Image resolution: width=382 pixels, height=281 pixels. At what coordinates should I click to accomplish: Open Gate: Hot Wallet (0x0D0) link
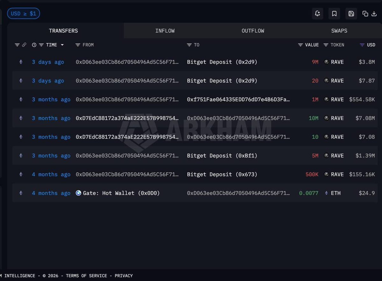tap(121, 193)
